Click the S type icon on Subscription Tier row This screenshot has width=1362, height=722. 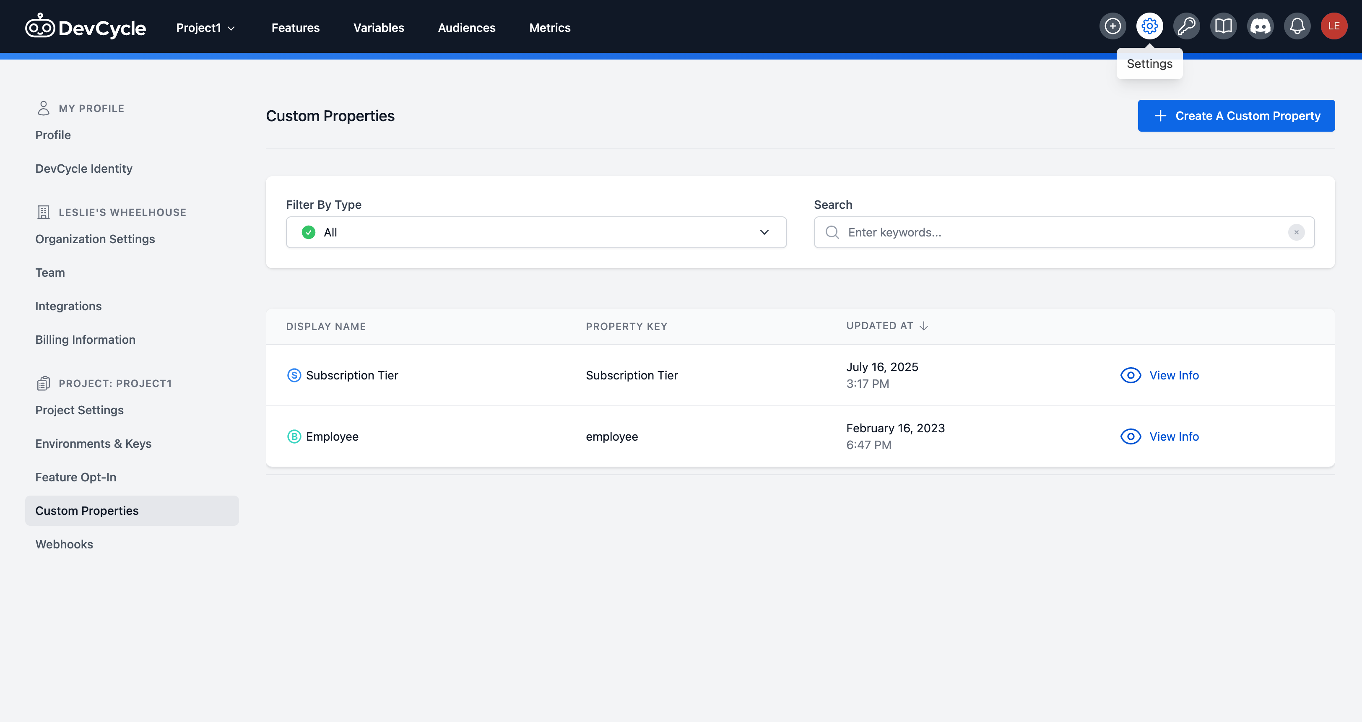click(294, 375)
